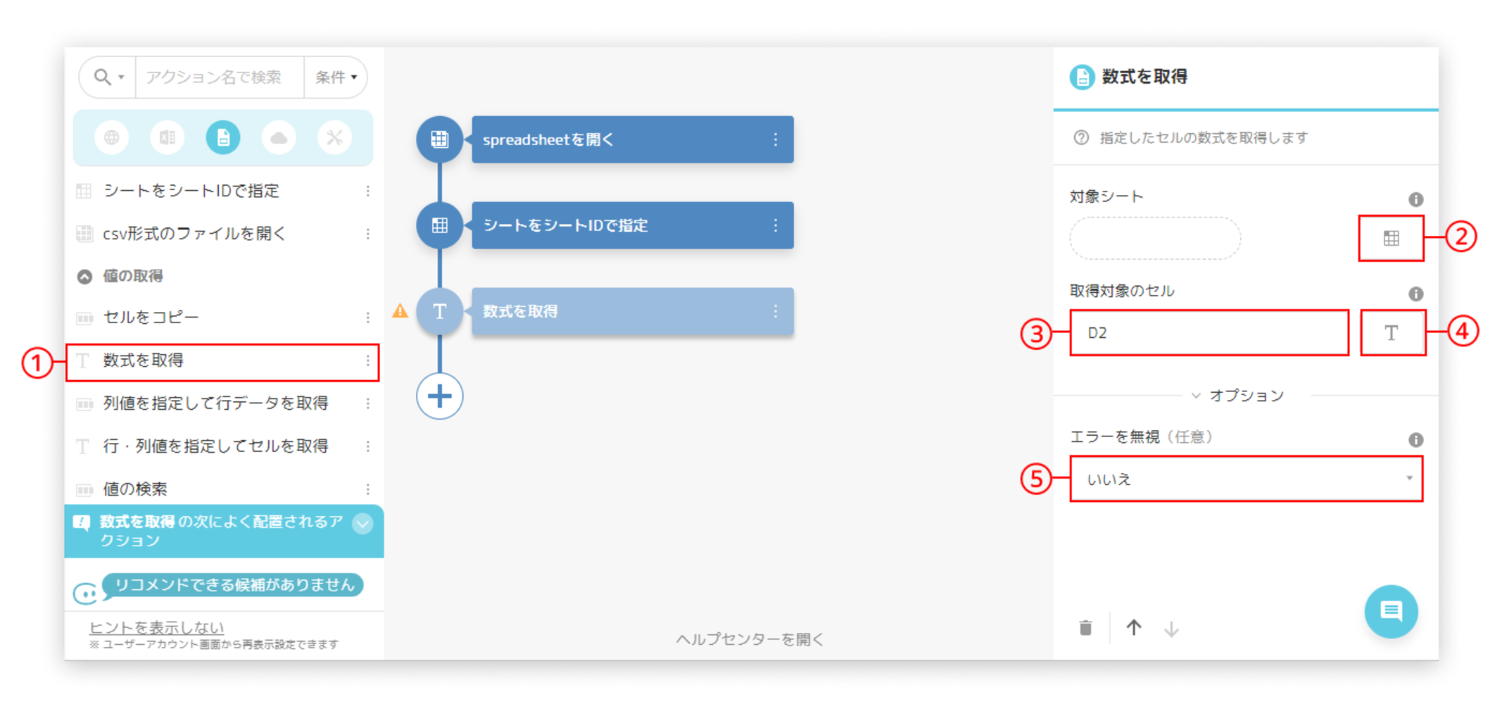Viewport: 1502px width, 704px height.
Task: Open the chat support bubble
Action: click(x=1391, y=611)
